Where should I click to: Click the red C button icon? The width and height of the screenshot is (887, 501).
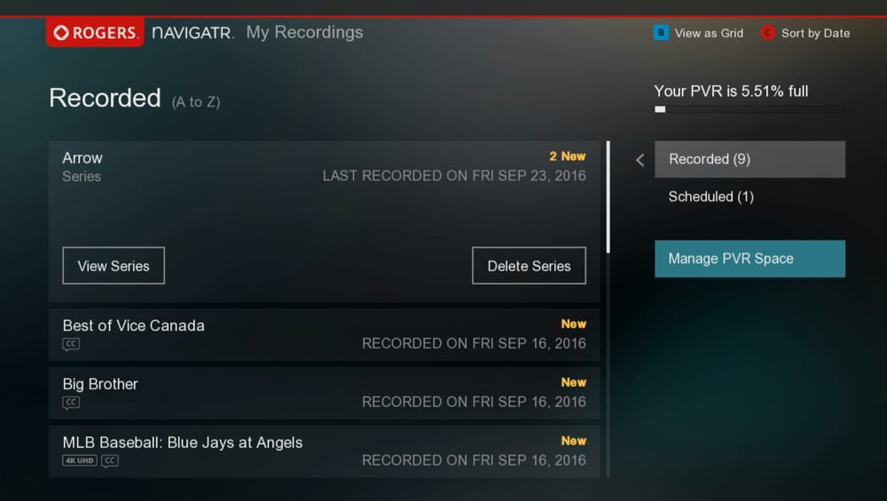click(x=767, y=33)
